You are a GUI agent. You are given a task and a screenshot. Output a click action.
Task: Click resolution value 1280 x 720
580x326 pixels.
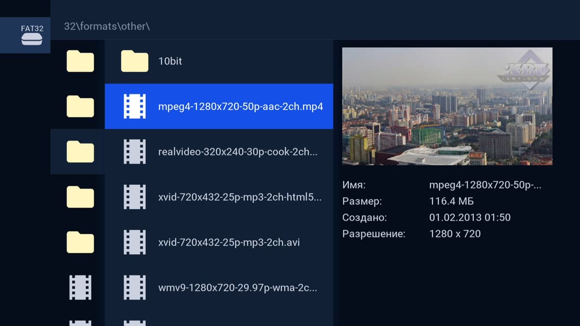pyautogui.click(x=455, y=234)
